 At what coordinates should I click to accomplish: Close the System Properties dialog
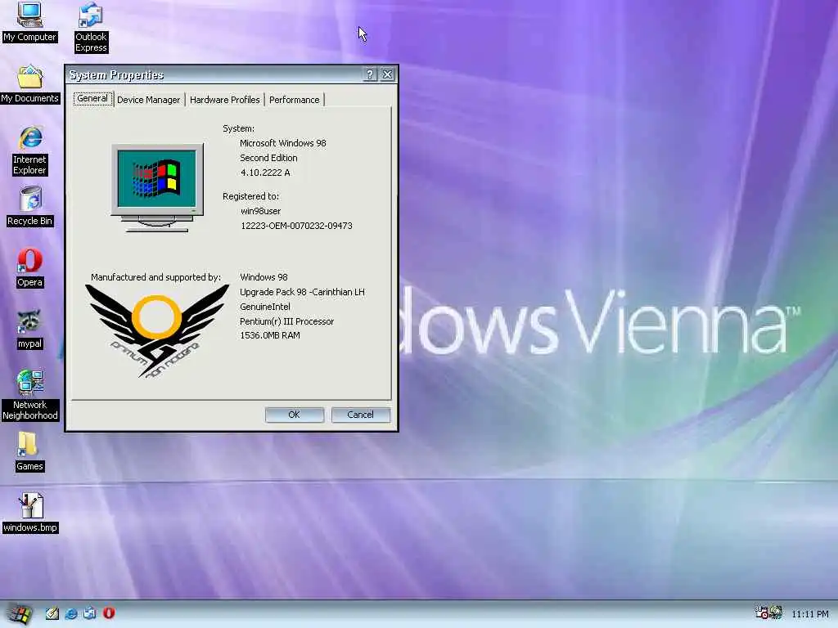click(387, 74)
